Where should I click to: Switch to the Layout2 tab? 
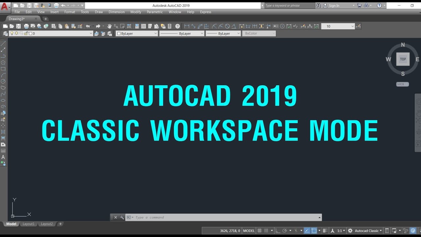coord(47,224)
